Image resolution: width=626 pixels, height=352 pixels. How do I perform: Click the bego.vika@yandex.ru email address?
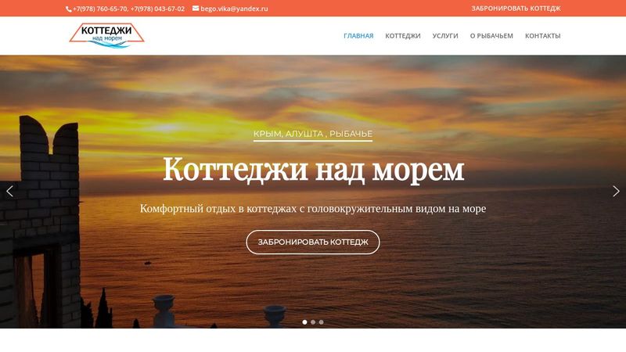pos(234,9)
